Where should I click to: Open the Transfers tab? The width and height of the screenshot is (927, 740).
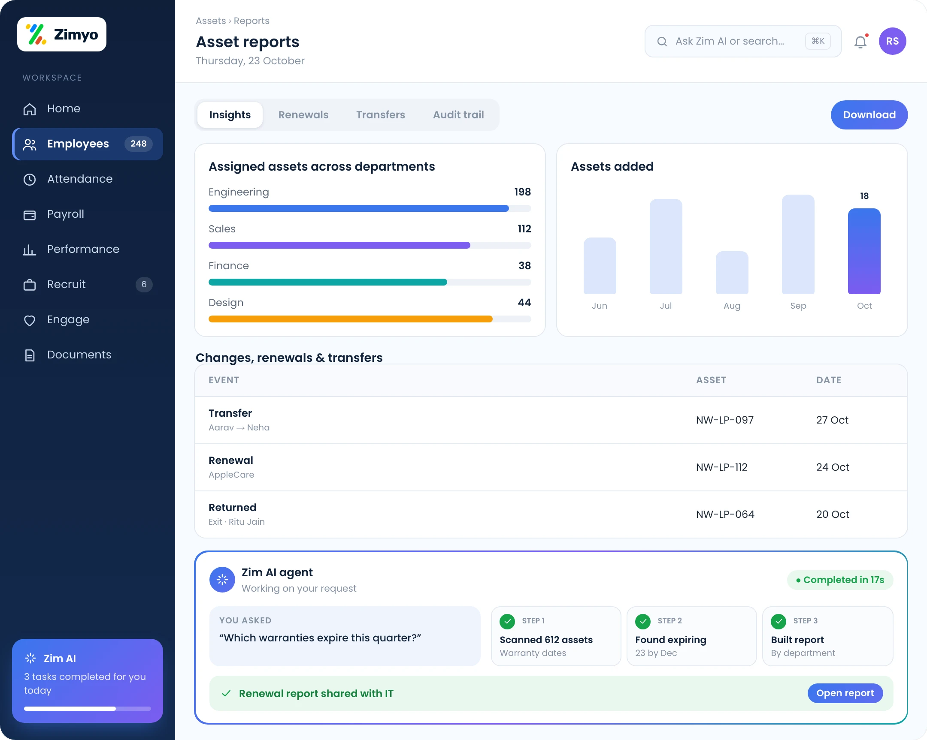pos(381,114)
